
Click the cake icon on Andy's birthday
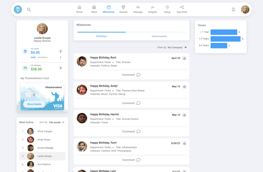point(184,87)
